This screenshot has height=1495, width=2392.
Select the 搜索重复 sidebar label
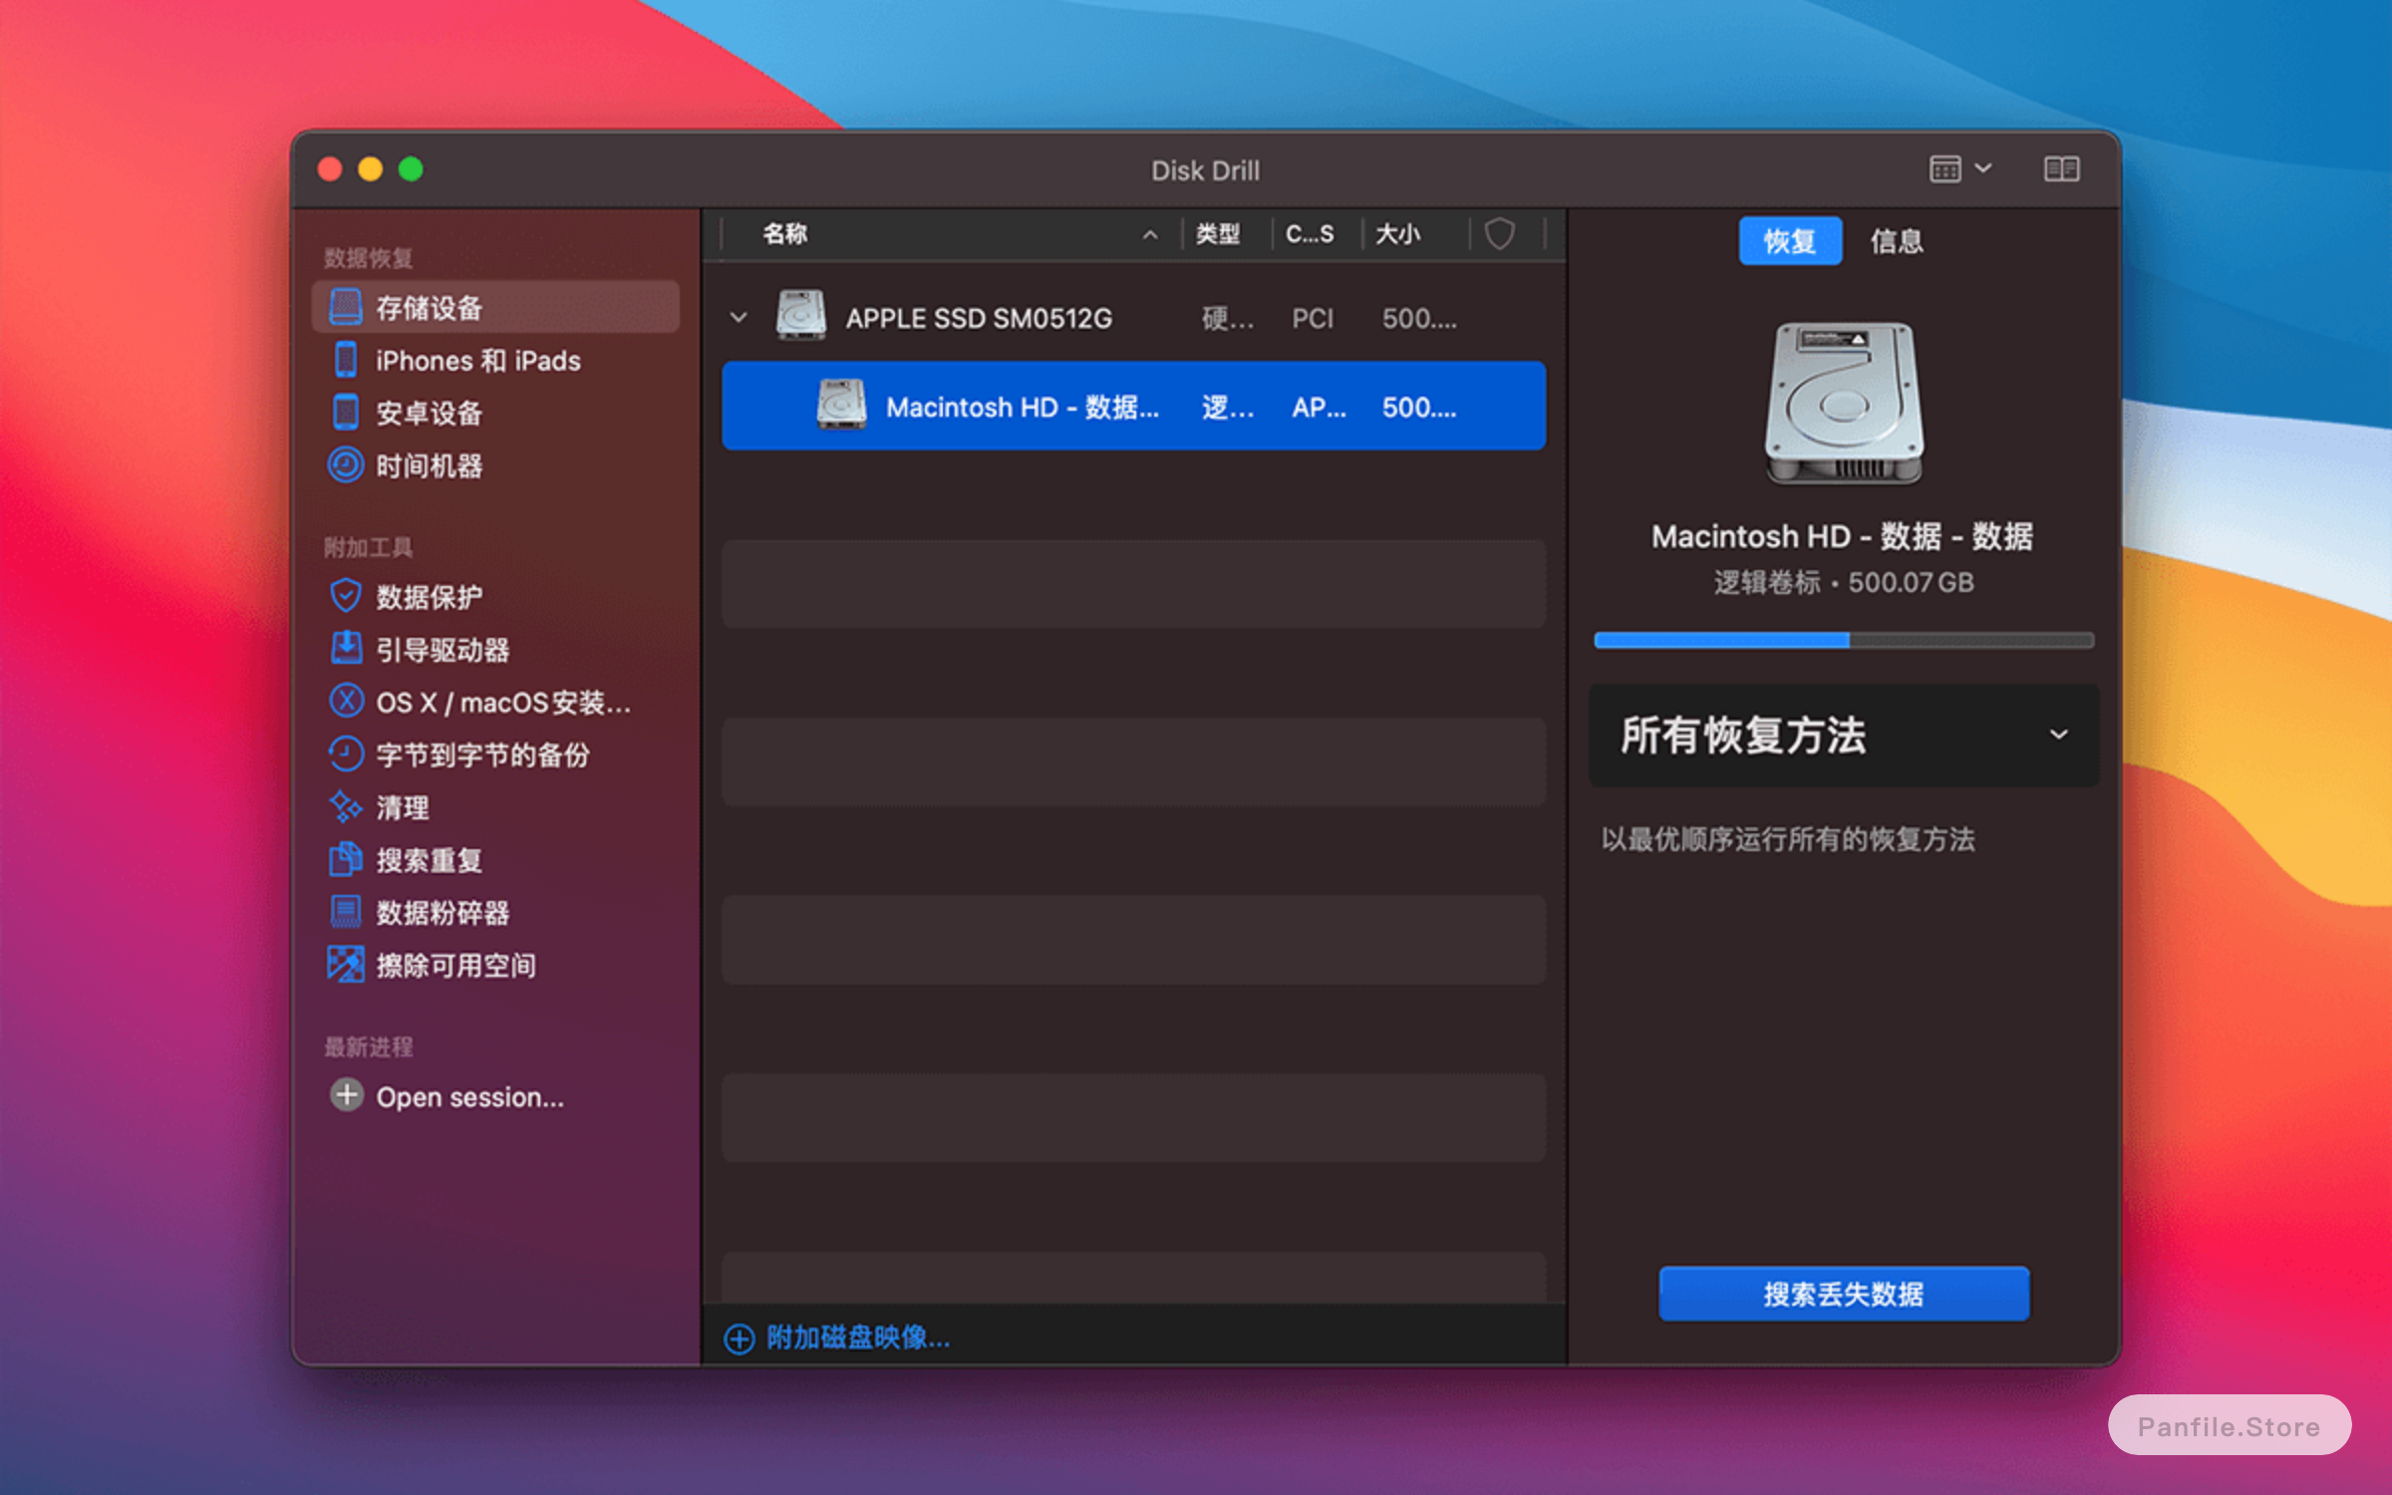(x=430, y=860)
